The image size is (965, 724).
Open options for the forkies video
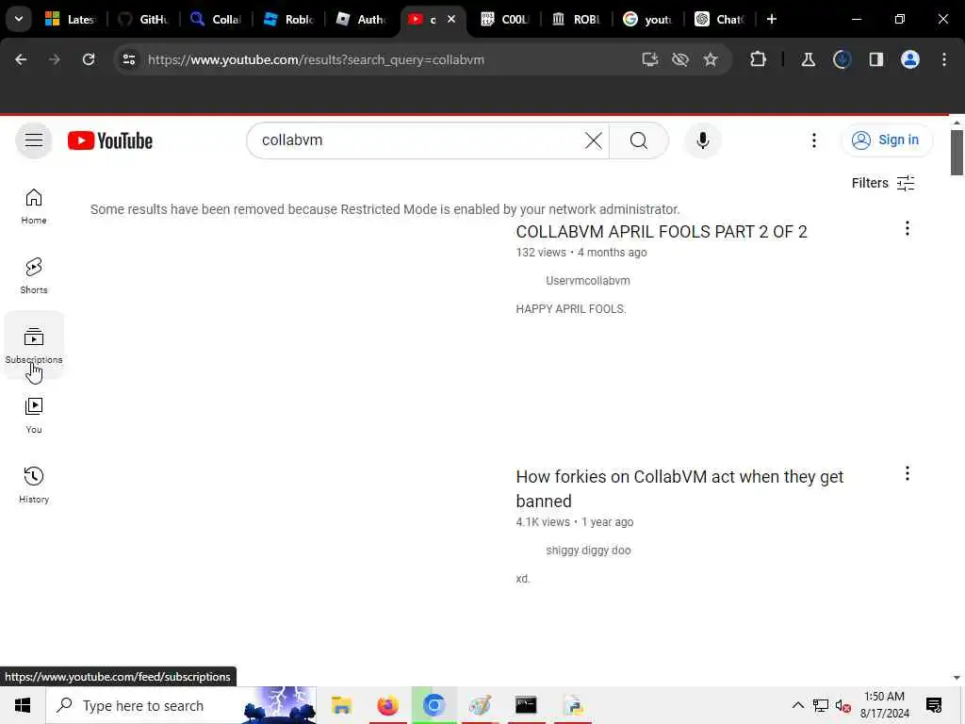[x=907, y=473]
